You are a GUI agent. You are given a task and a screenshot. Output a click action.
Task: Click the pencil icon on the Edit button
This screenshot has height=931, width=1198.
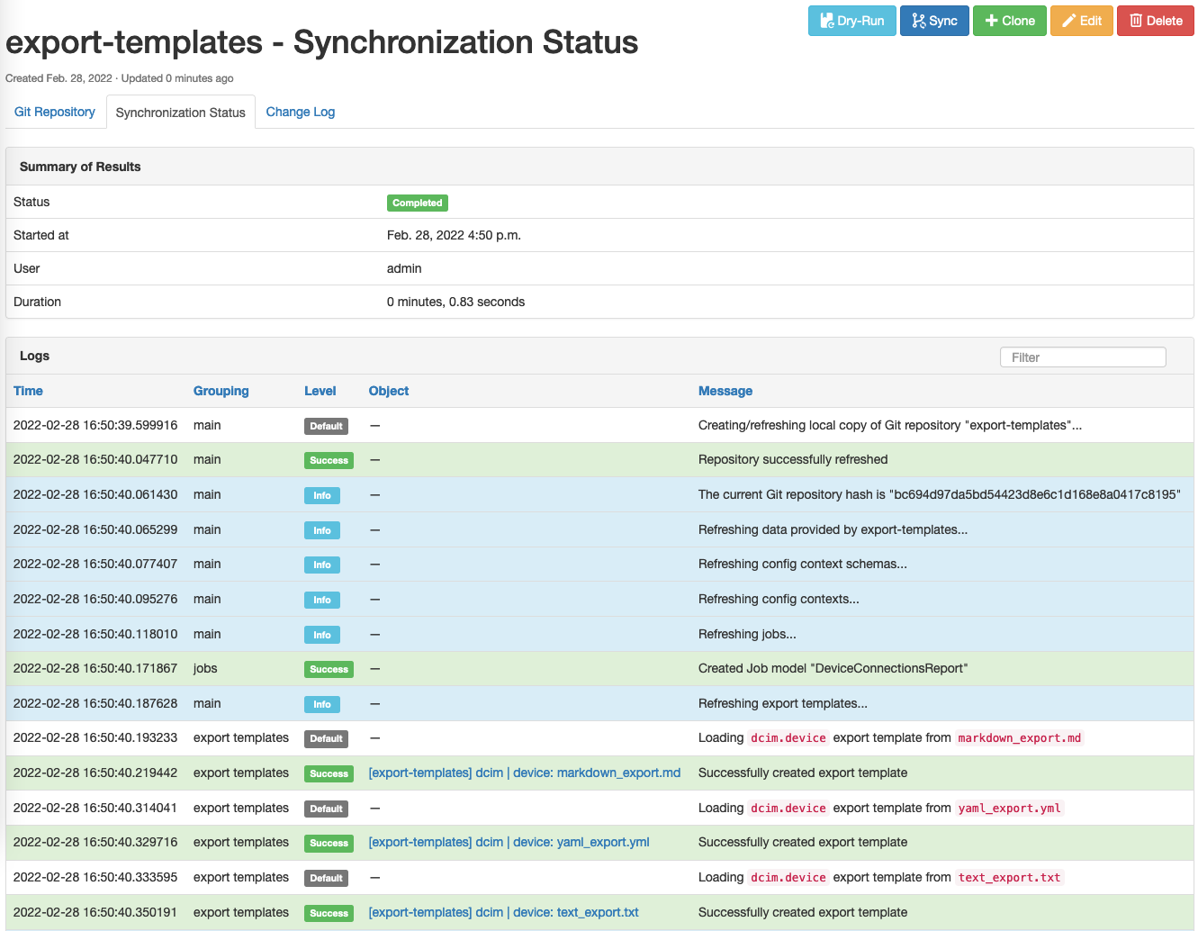(1067, 20)
